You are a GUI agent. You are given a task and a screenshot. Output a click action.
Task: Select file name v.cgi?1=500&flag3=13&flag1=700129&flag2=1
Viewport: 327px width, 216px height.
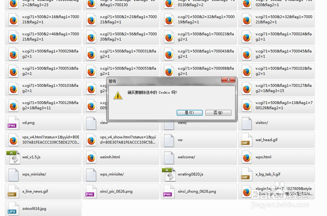[284, 105]
